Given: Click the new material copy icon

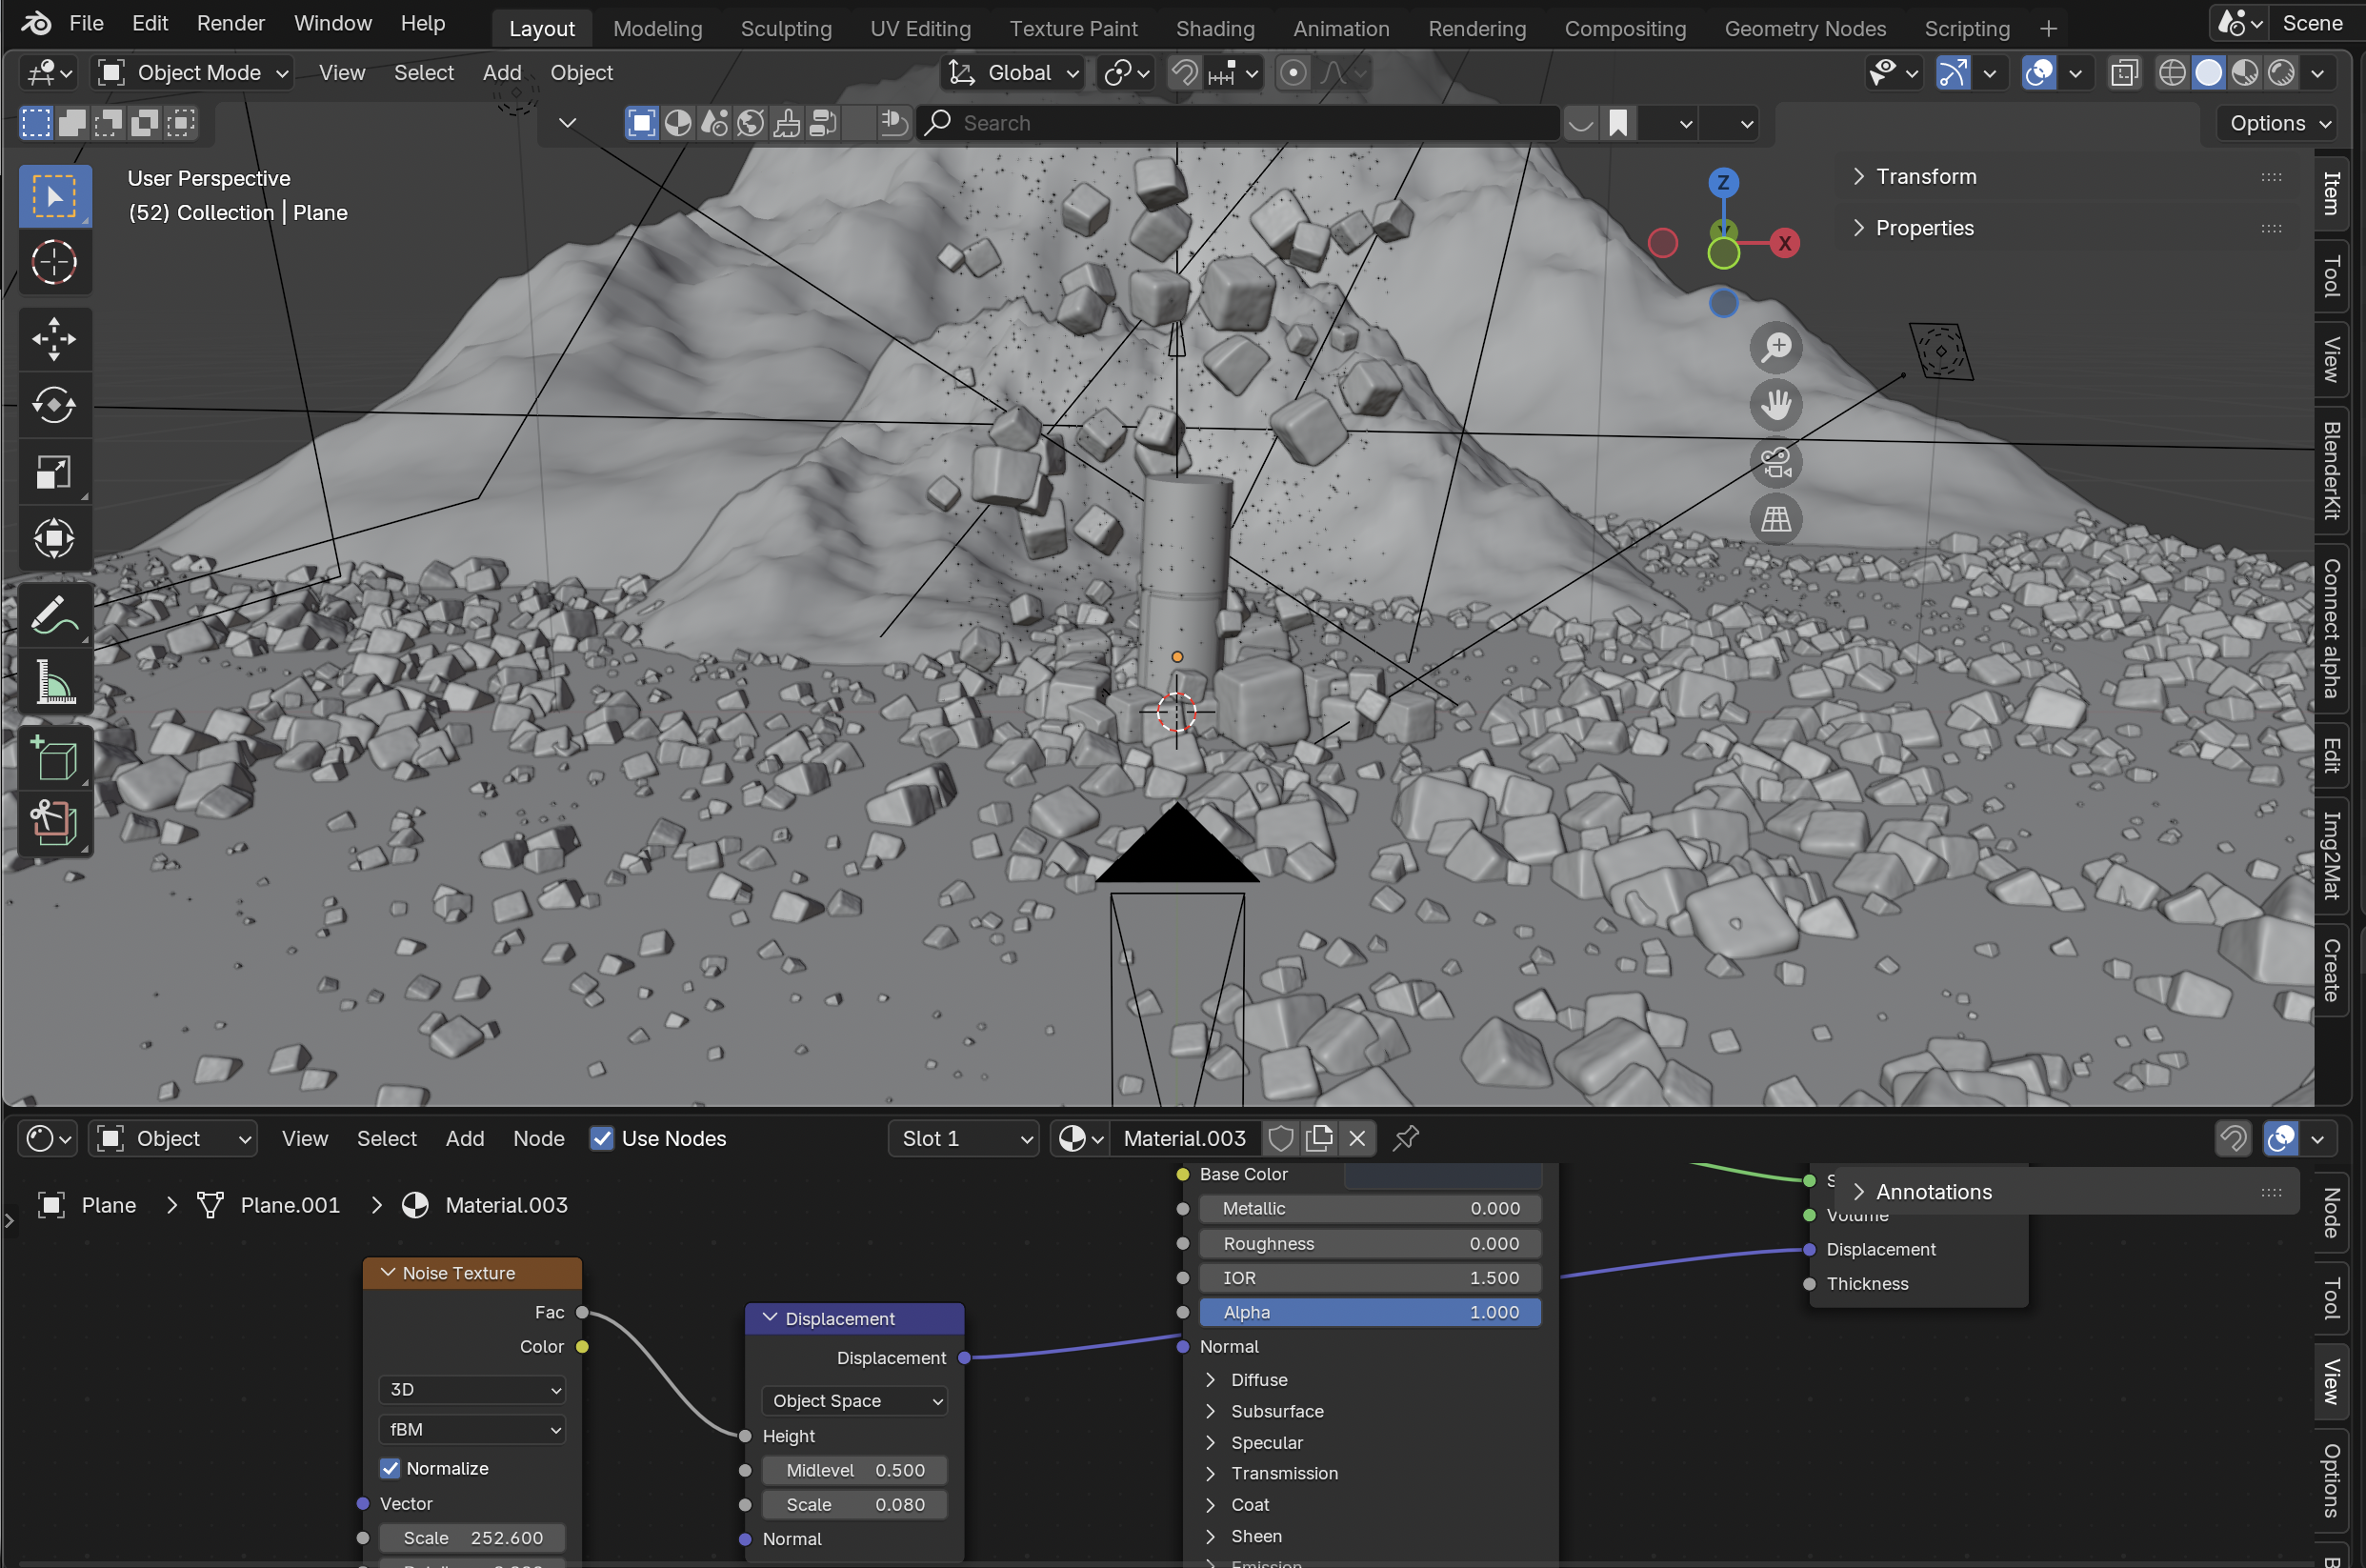Looking at the screenshot, I should pyautogui.click(x=1319, y=1138).
